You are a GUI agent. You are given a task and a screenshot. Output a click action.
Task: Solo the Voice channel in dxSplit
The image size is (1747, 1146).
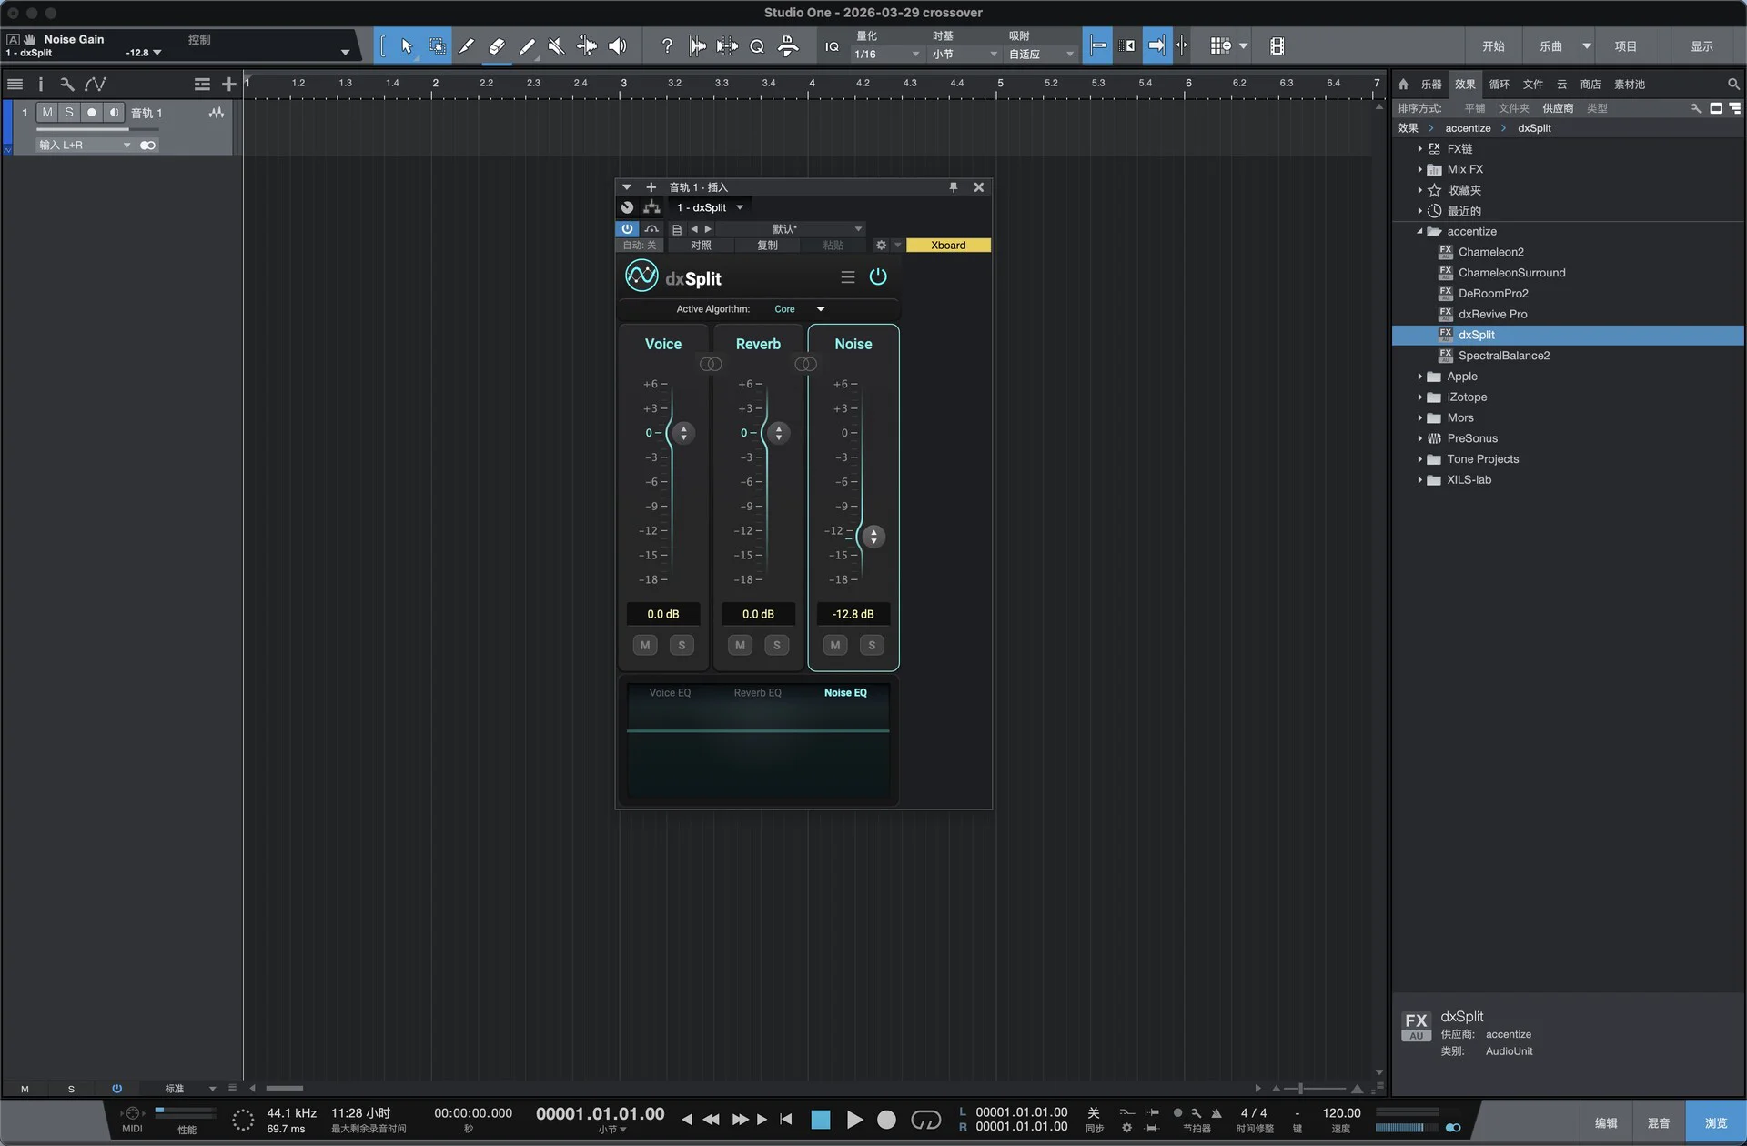coord(682,645)
